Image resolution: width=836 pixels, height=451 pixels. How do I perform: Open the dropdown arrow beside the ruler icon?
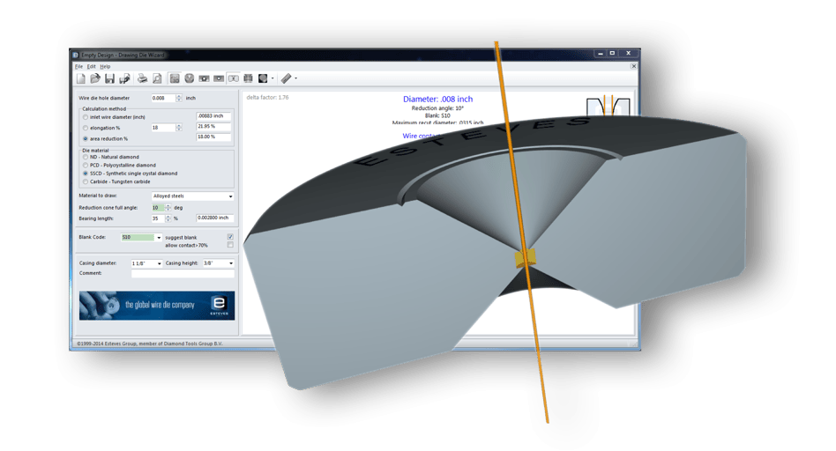(296, 78)
